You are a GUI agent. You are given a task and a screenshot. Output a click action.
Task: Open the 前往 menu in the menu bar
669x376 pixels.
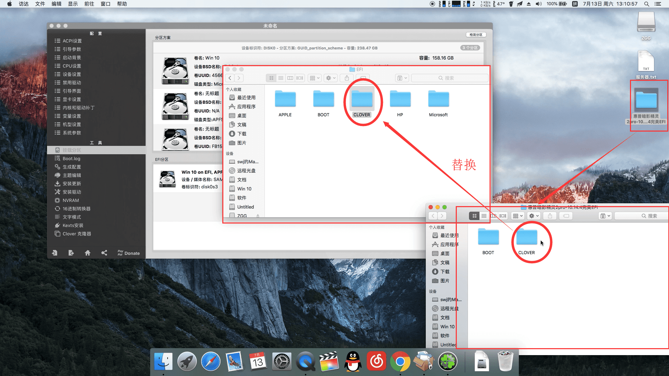tap(89, 4)
